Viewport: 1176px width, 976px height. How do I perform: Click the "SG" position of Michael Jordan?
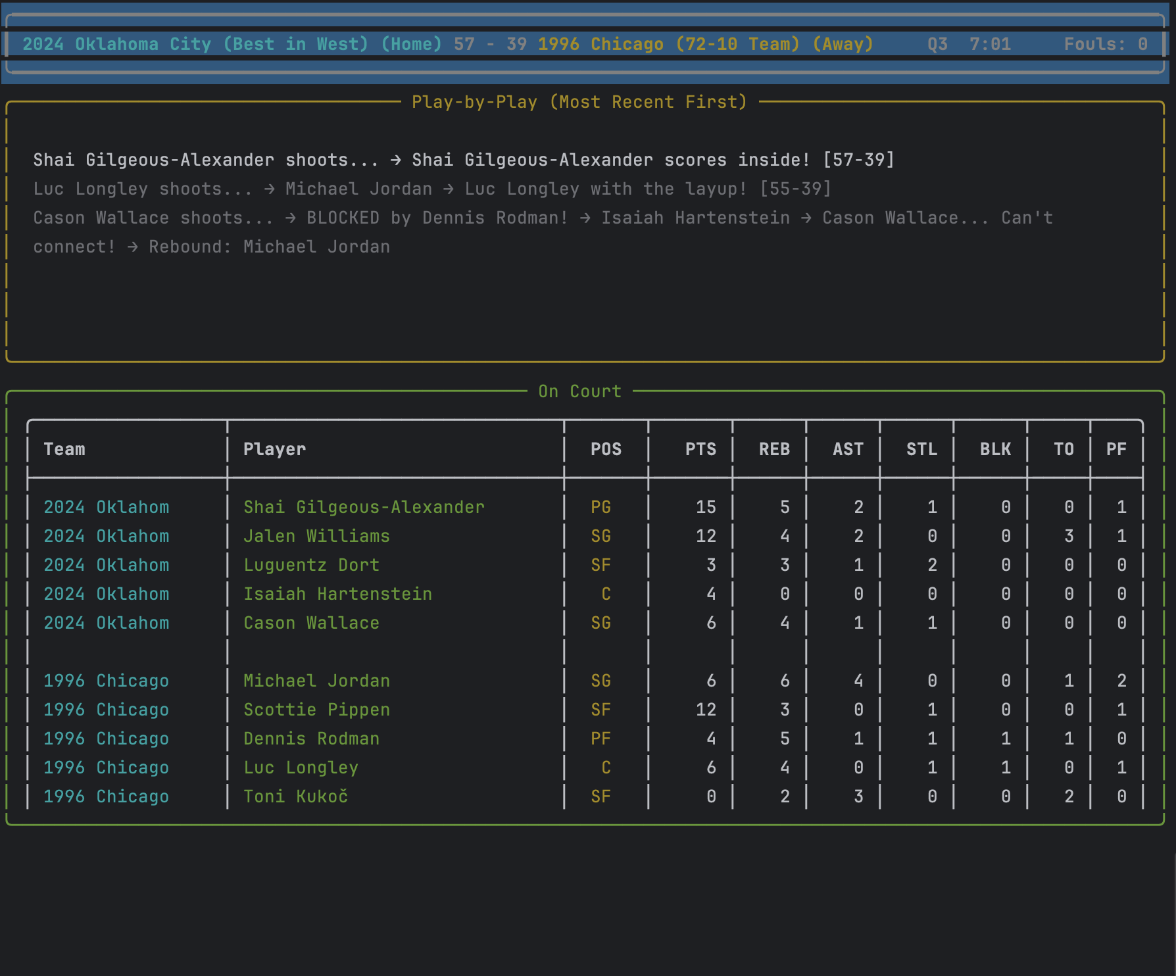coord(600,681)
